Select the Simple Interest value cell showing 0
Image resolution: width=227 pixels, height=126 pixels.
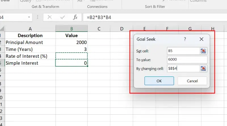click(x=72, y=63)
